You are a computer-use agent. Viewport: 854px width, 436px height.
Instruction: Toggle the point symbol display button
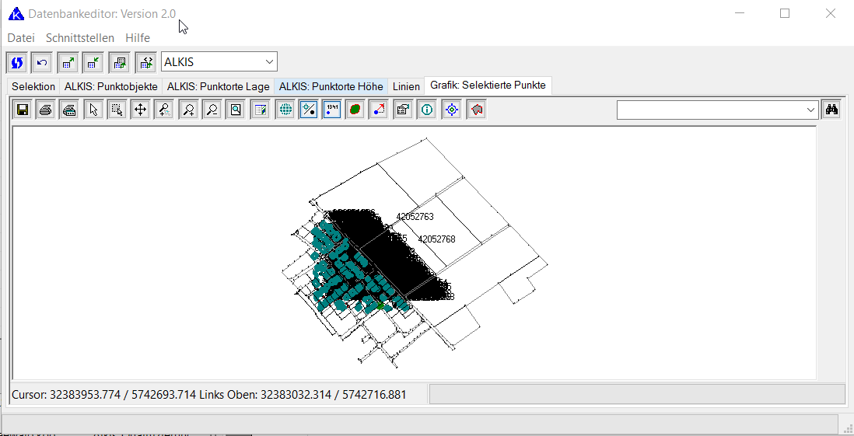309,110
